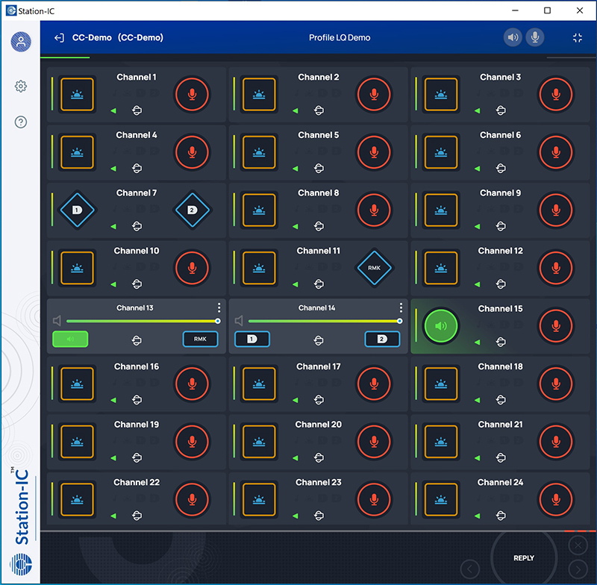Open the settings gear in sidebar
The image size is (597, 585).
click(x=21, y=87)
